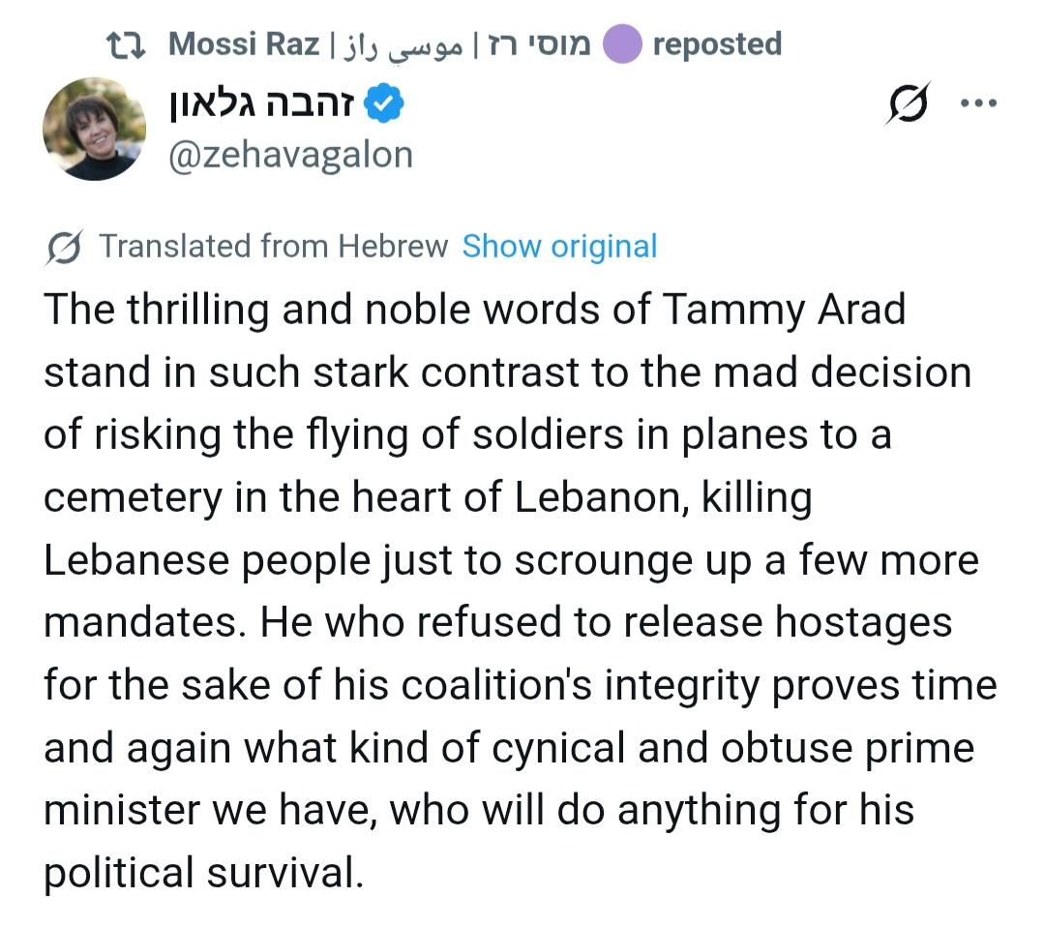Screen dimensions: 1045x926
Task: Click the 'Translated from Hebrew' label
Action: point(273,247)
